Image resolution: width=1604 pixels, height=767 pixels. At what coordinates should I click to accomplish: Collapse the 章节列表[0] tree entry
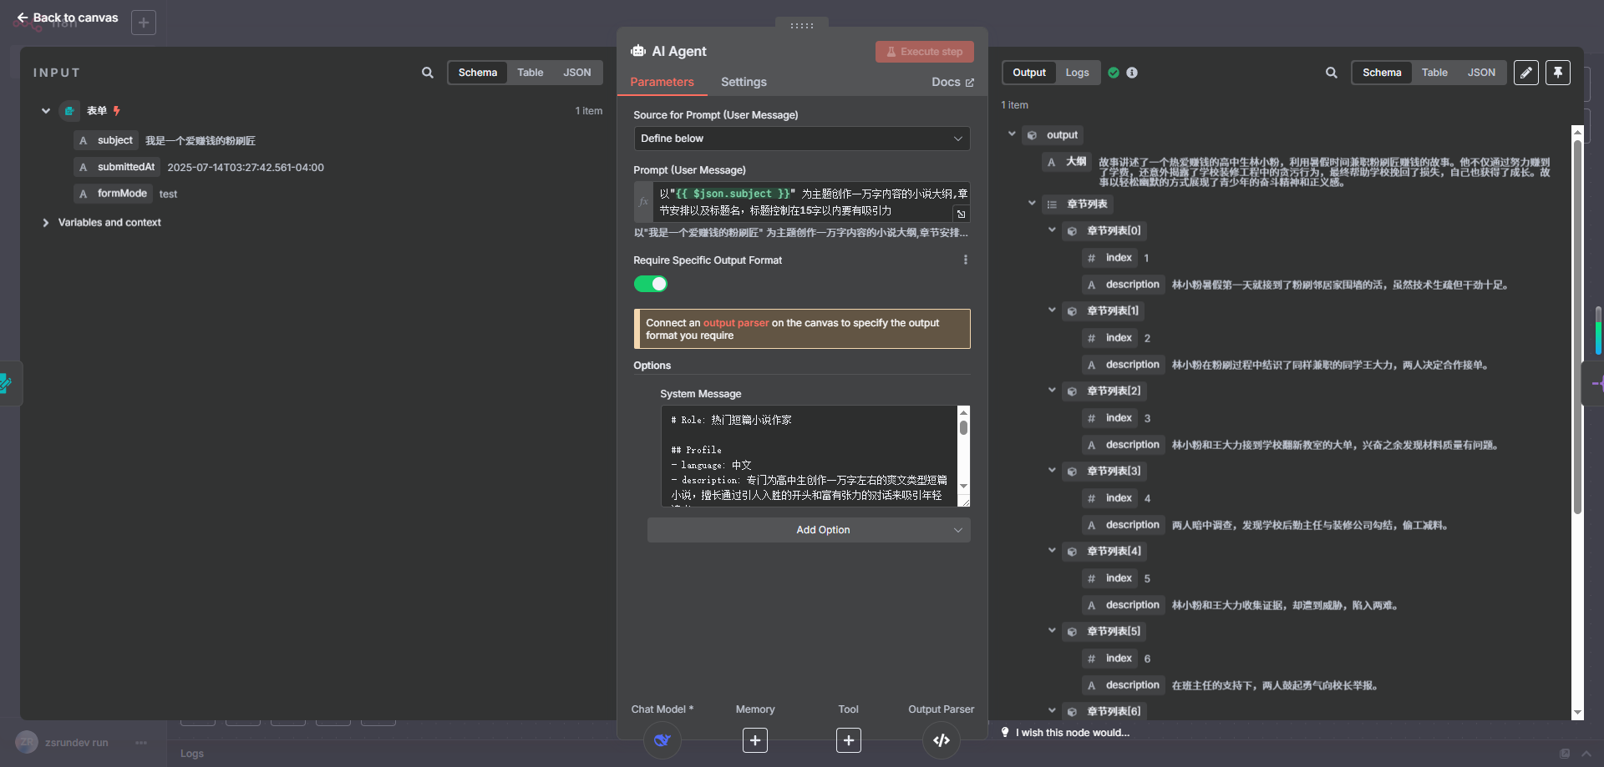[1051, 230]
